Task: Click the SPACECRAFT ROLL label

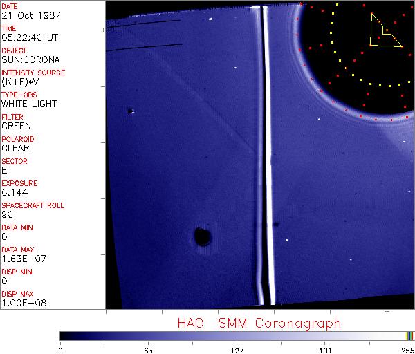Action: click(33, 205)
